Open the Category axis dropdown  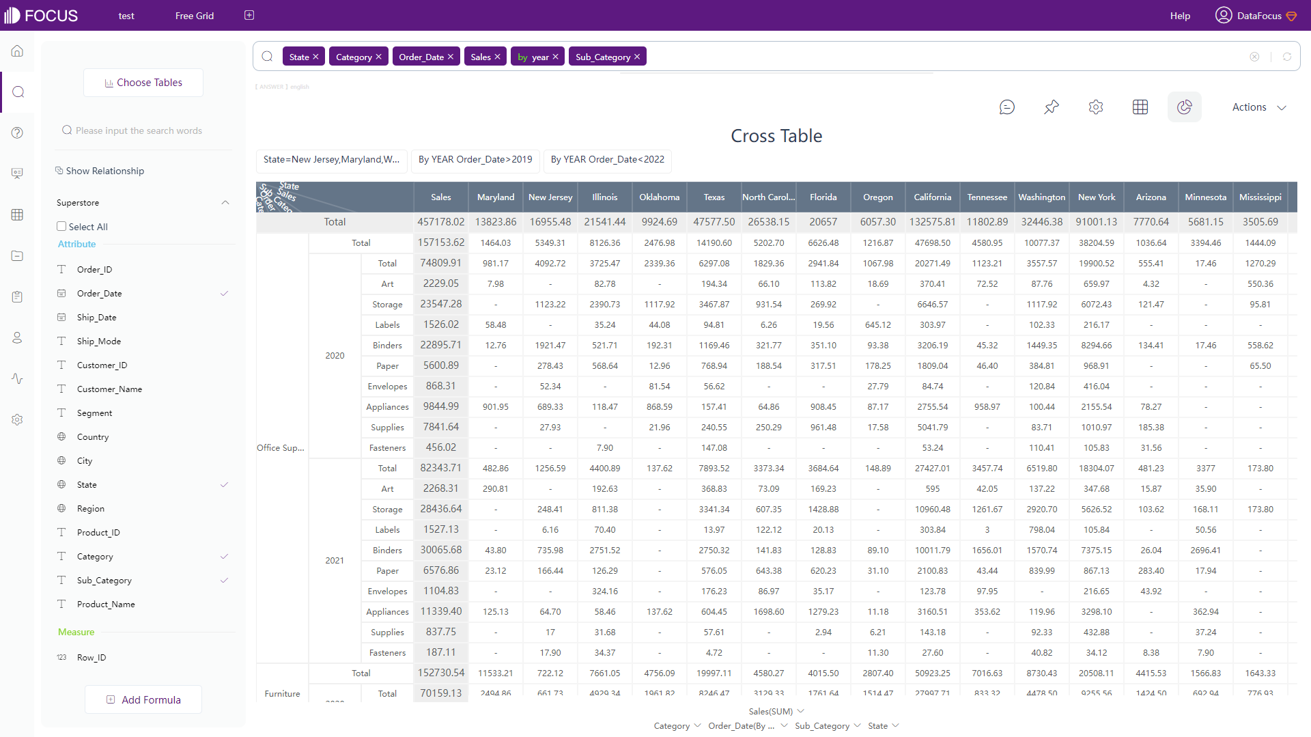click(x=677, y=725)
